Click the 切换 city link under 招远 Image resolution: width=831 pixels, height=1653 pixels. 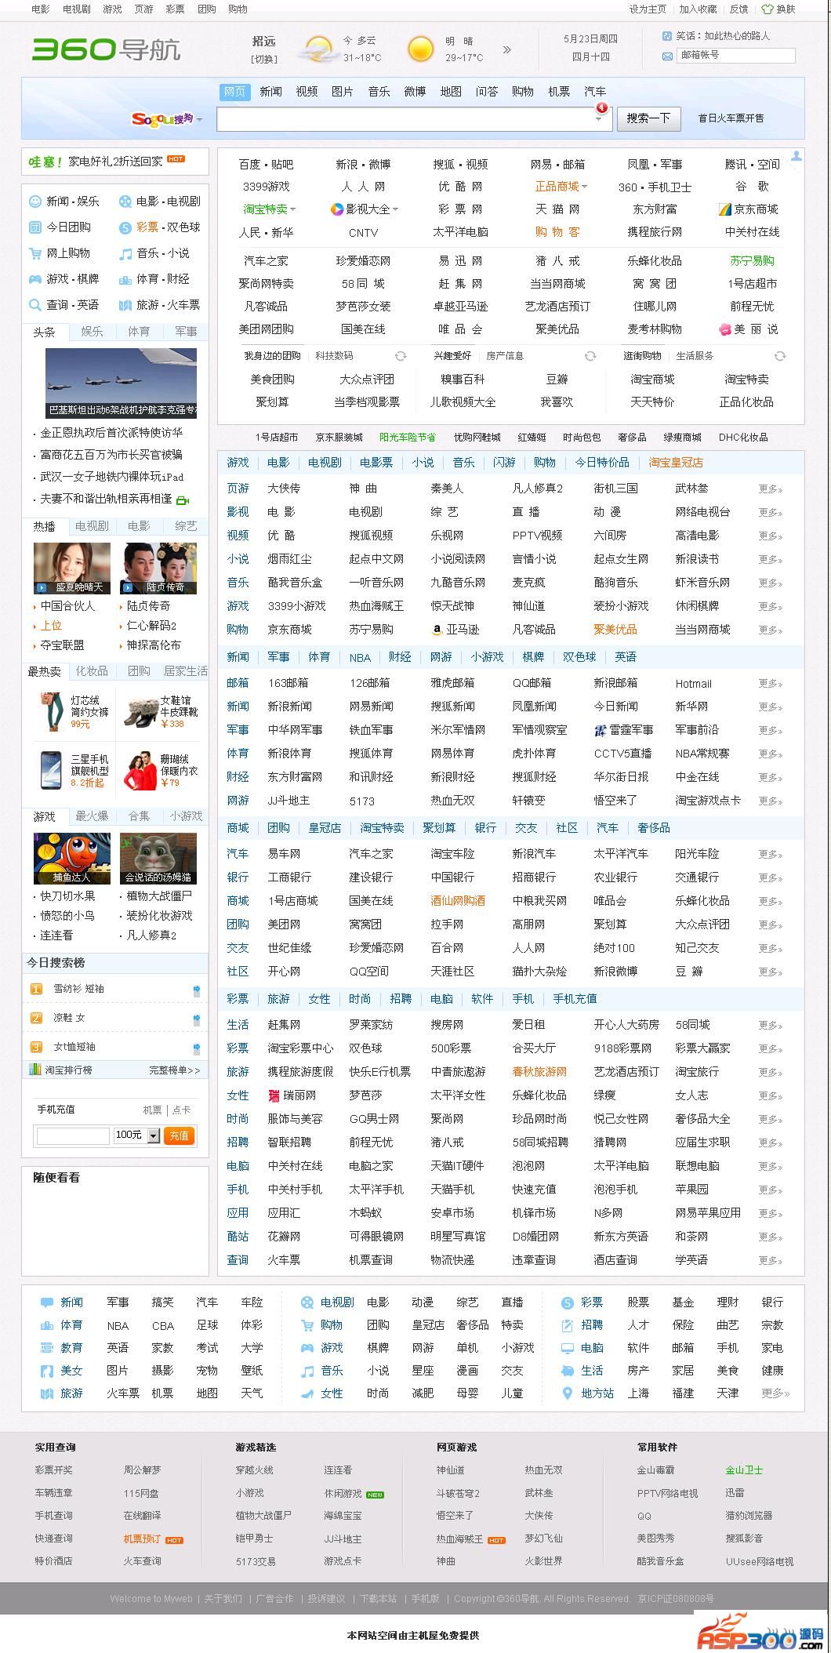(263, 59)
